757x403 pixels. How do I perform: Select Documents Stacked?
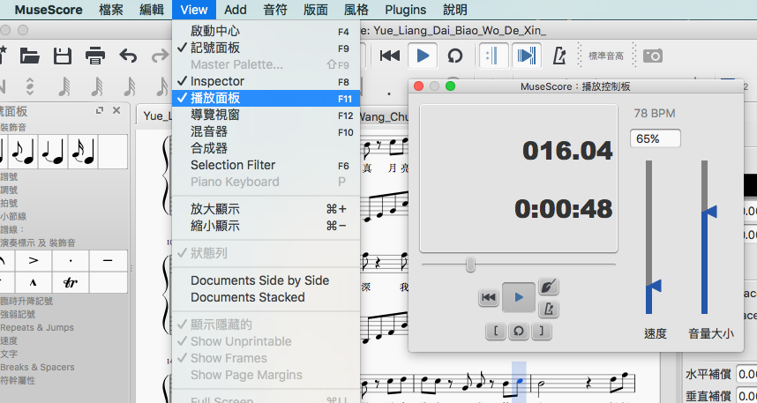pyautogui.click(x=266, y=297)
